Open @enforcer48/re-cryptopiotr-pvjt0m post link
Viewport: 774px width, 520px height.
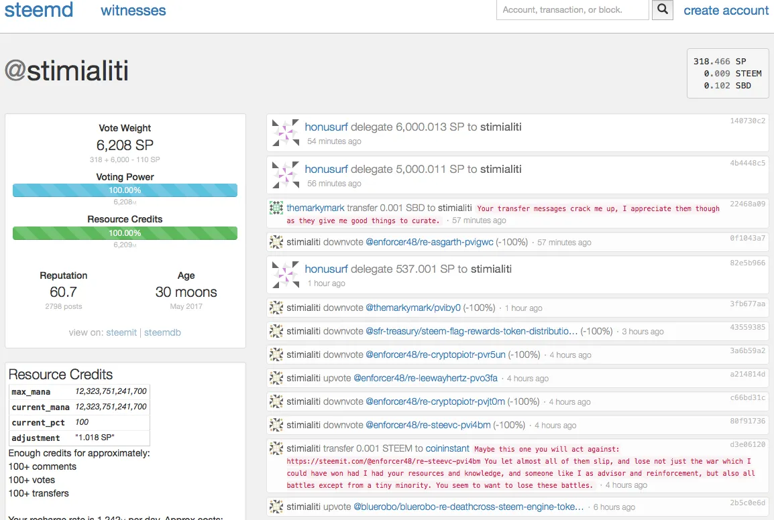pos(435,401)
